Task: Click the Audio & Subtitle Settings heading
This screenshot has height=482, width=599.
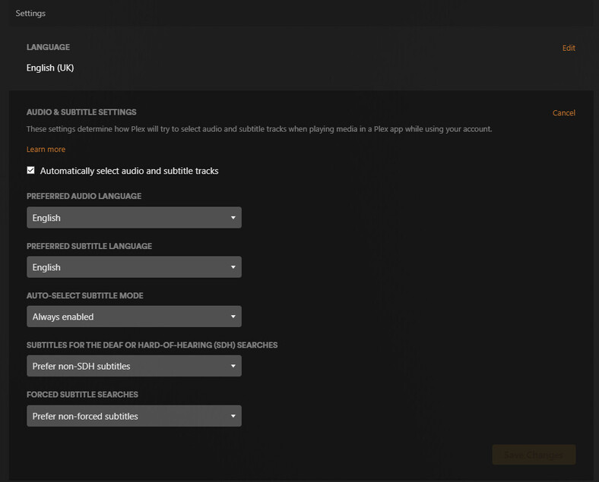Action: tap(81, 112)
